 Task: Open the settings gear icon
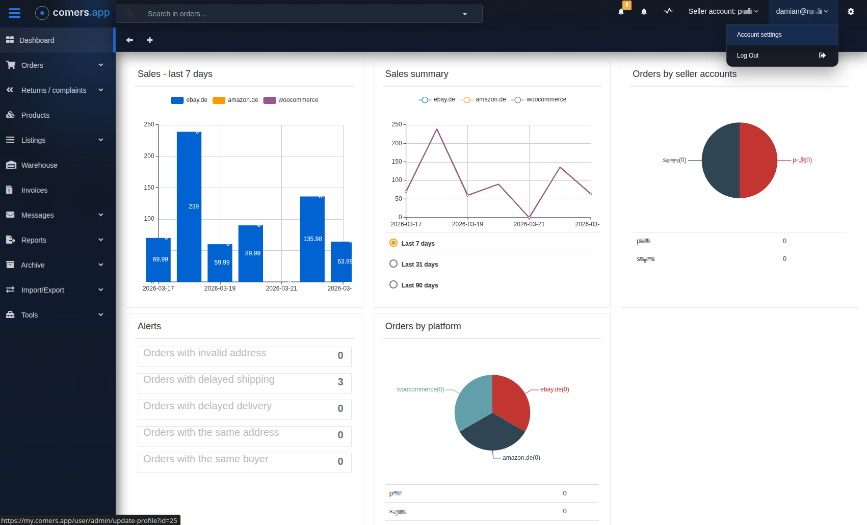(x=851, y=11)
